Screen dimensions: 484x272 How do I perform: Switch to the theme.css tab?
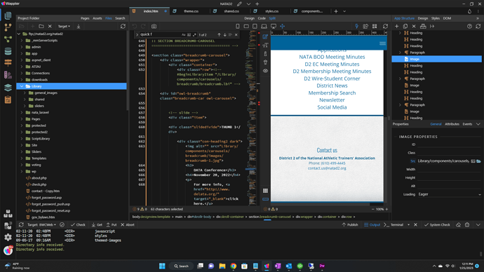coord(191,11)
